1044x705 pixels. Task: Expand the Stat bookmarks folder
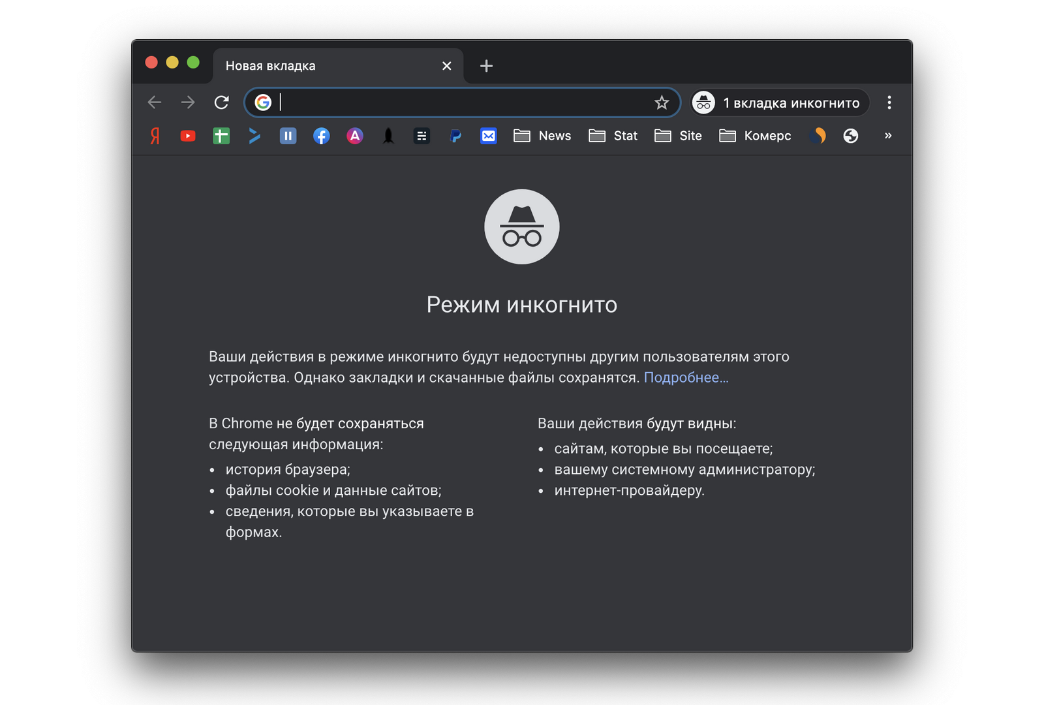click(613, 136)
